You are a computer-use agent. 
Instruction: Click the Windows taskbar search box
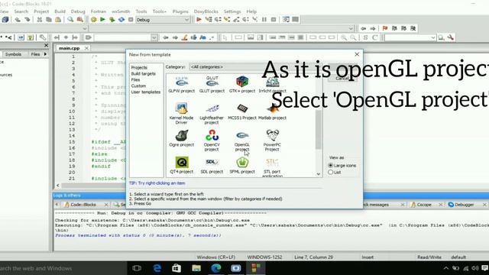[x=63, y=268]
